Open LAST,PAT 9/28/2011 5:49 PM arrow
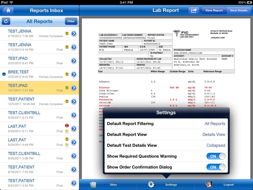Screen dimensions: 253x190 pos(74,142)
